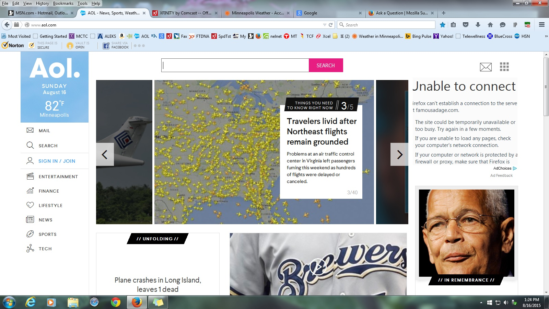549x309 pixels.
Task: Launch Google Chrome from the taskbar
Action: (116, 302)
